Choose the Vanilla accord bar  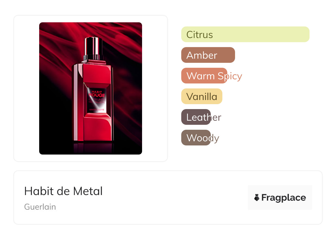pyautogui.click(x=202, y=96)
